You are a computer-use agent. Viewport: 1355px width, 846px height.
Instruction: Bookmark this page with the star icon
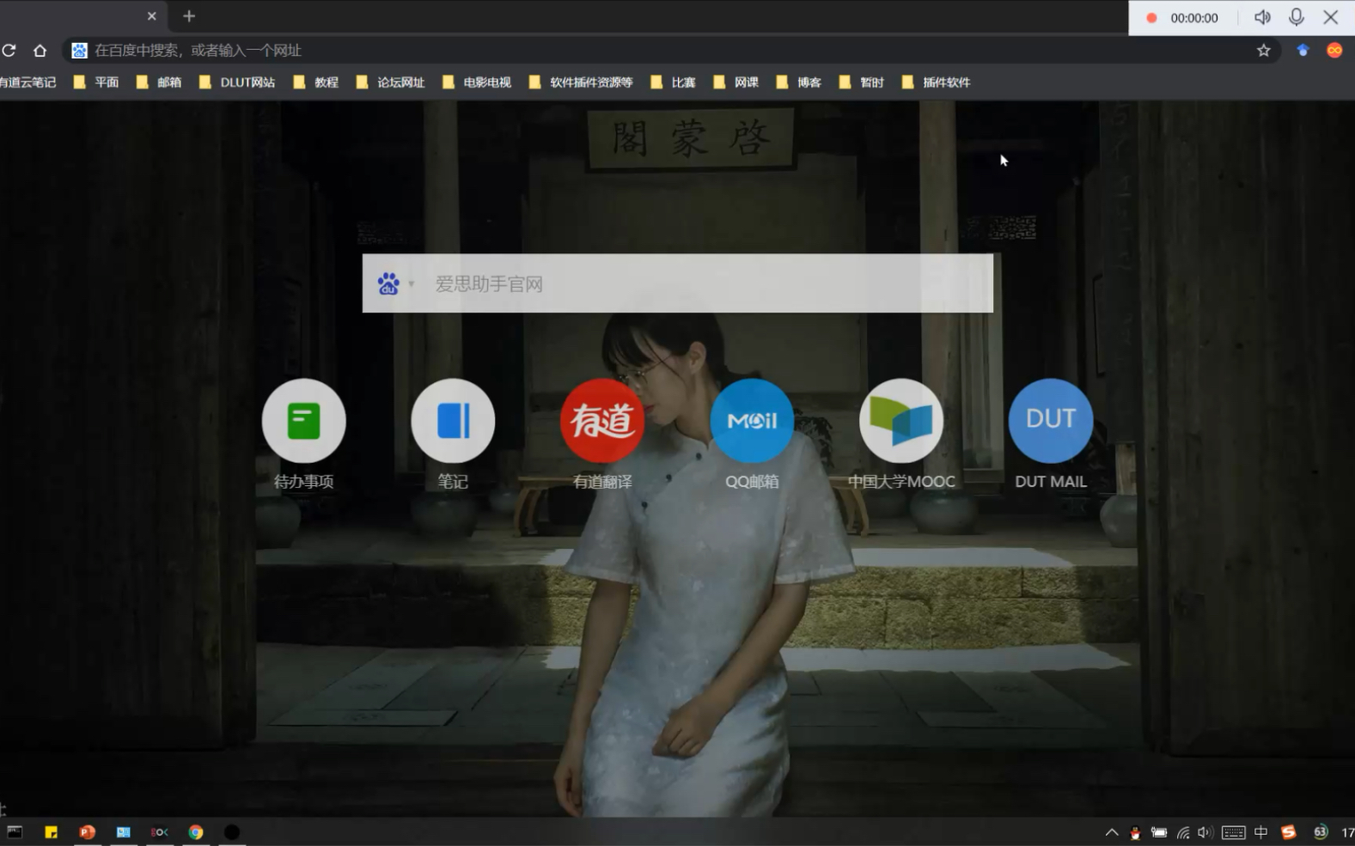tap(1263, 51)
